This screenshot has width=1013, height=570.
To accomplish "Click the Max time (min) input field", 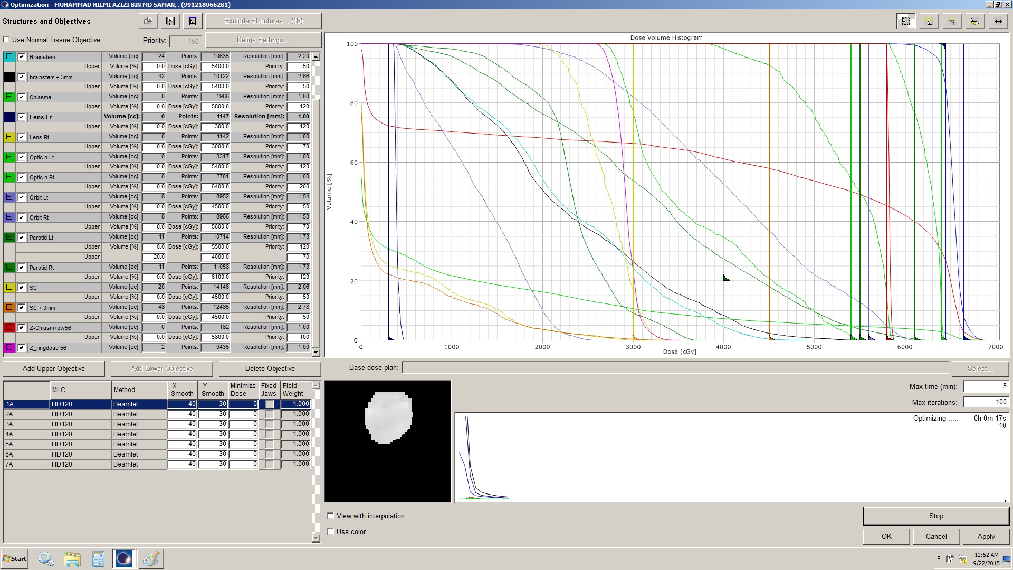I will (986, 386).
